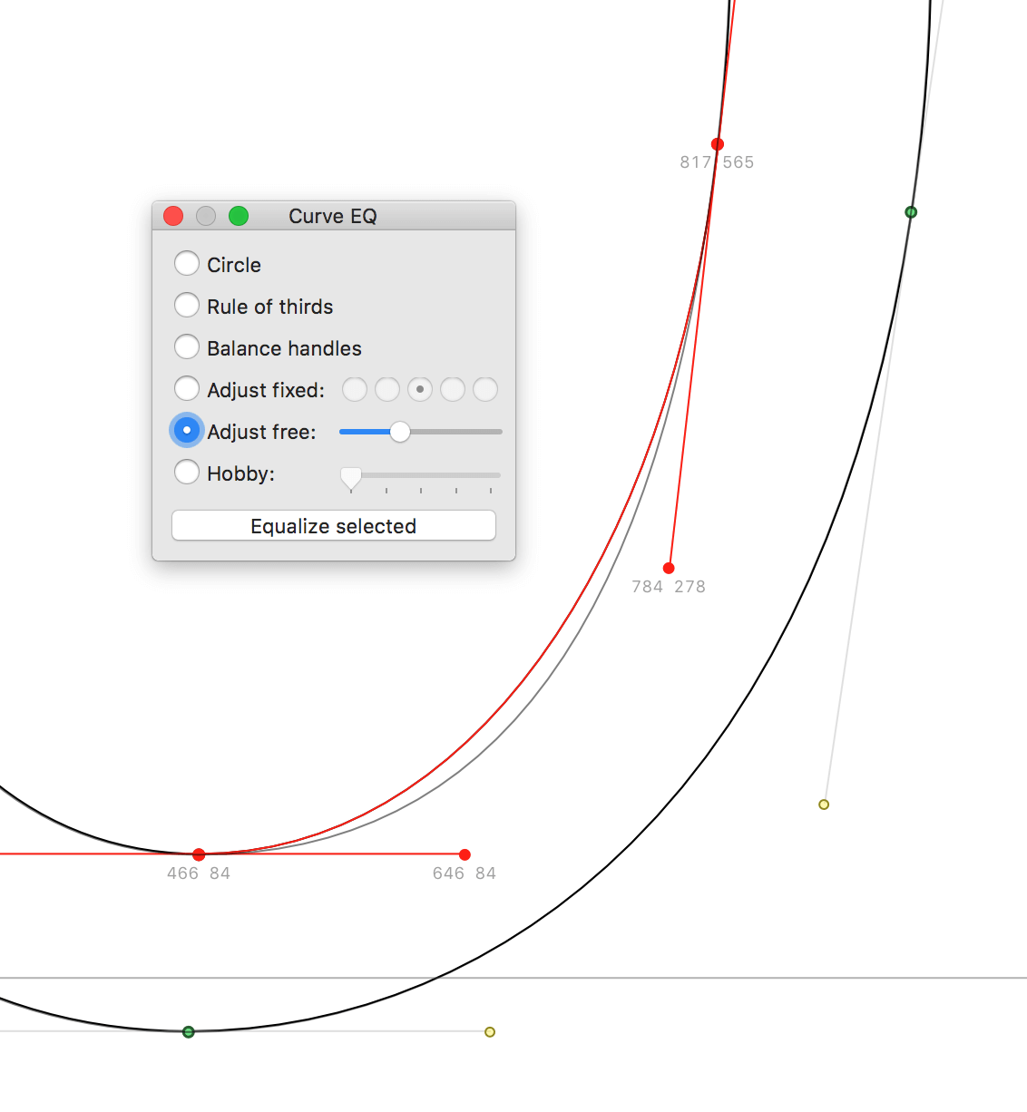
Task: Select the red handle point at 784 278
Action: tap(669, 568)
